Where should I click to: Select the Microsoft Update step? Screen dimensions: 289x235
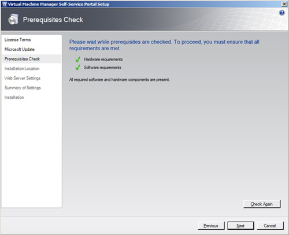coord(20,49)
